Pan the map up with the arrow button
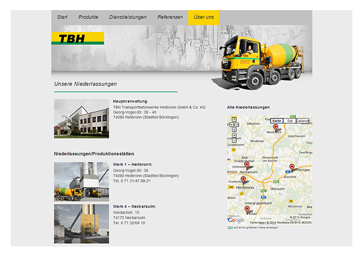363x257 pixels. (234, 119)
